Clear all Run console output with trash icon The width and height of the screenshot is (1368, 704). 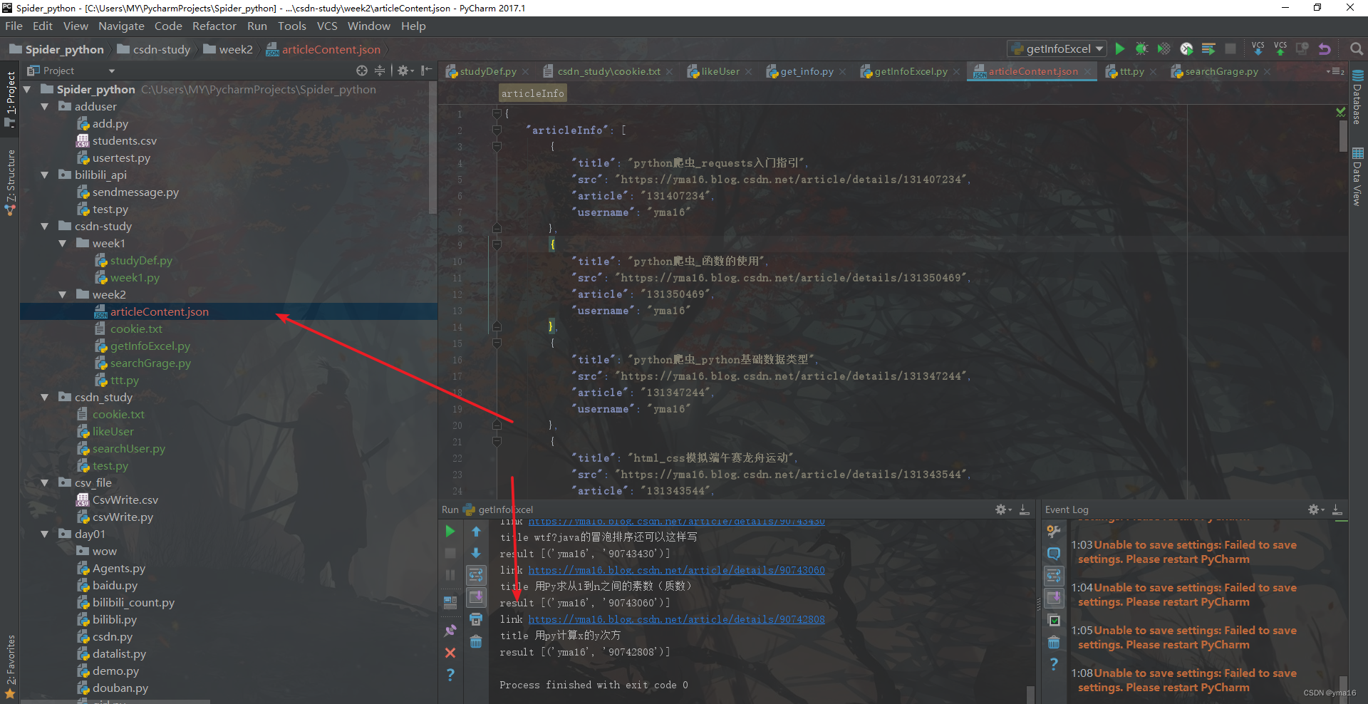tap(476, 642)
